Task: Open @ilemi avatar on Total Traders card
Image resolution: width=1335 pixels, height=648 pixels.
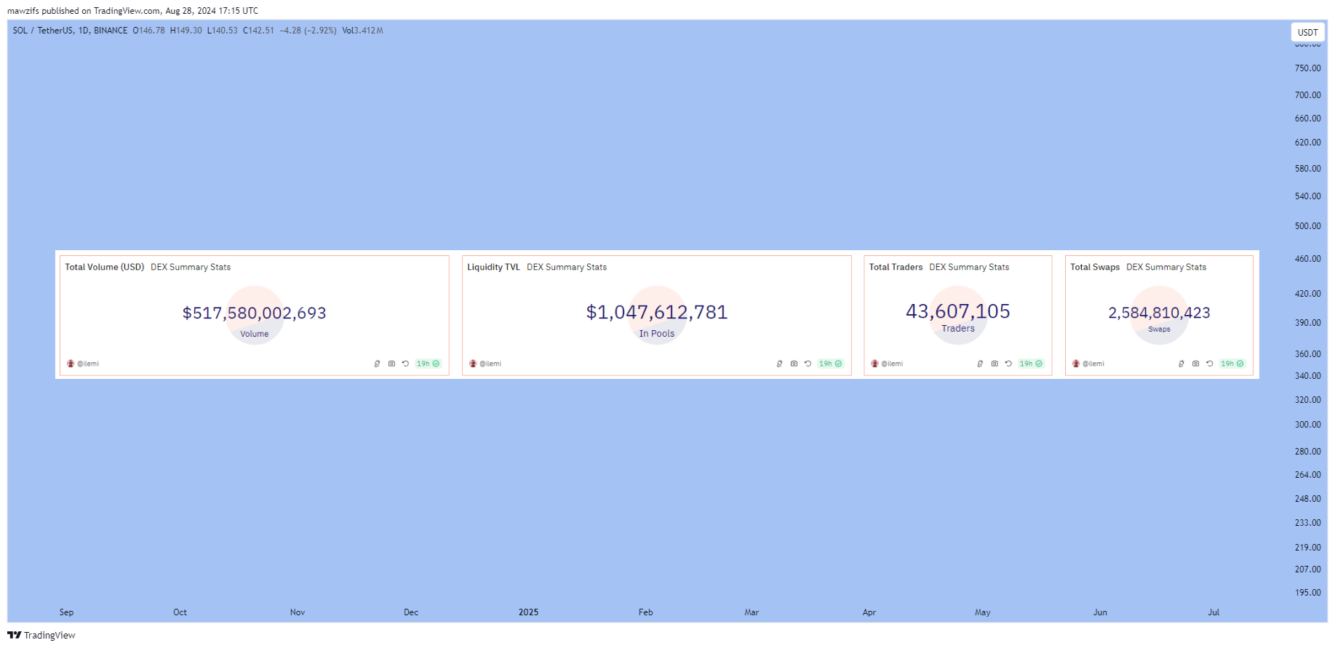Action: pos(874,364)
